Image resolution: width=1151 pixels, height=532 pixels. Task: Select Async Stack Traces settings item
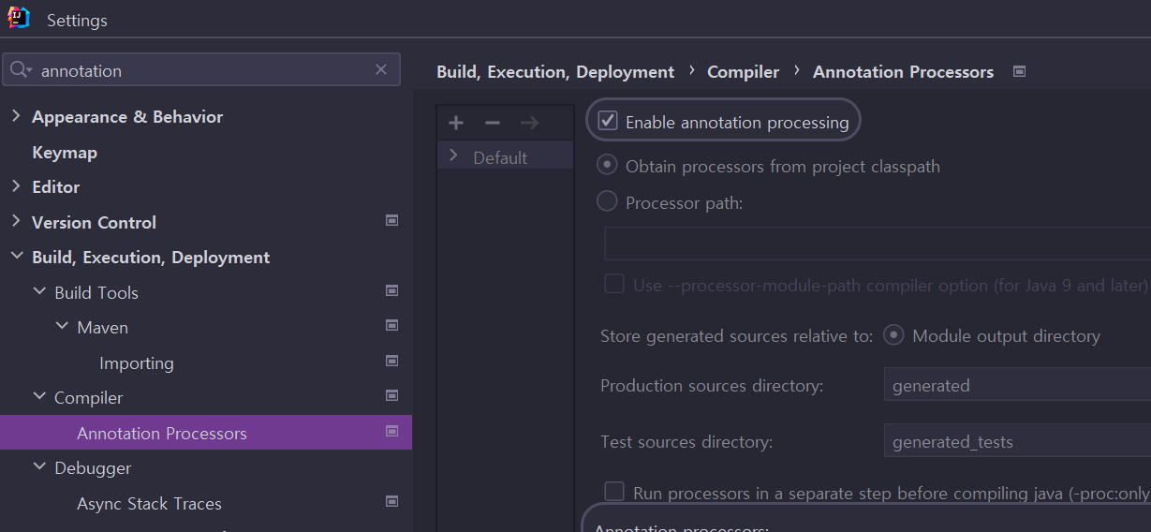point(149,503)
